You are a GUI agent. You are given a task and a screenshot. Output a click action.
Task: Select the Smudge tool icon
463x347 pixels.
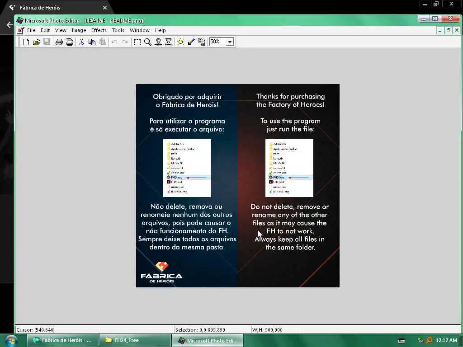[158, 42]
